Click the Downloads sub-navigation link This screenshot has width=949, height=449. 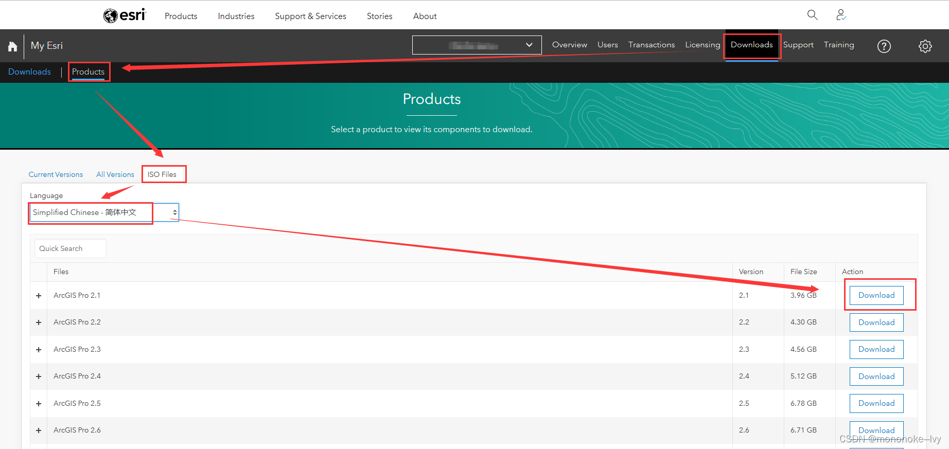click(x=29, y=72)
